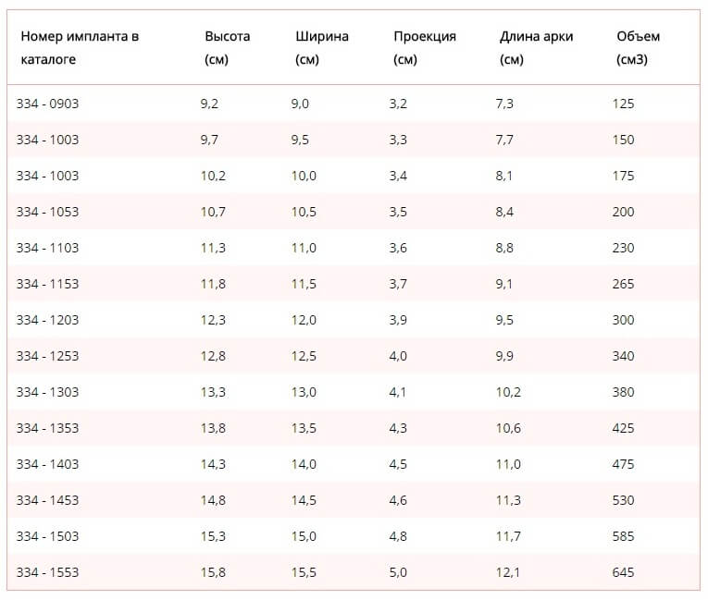Click the "Номер импланта в каталоге" column header
This screenshot has height=600, width=708.
(80, 48)
